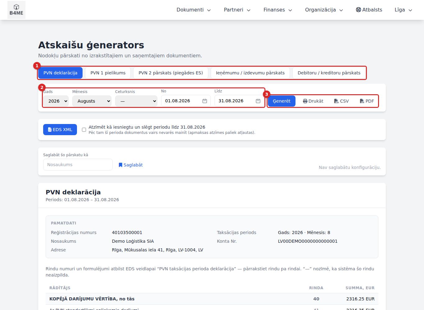Focus the Nosaukums name input field
Image resolution: width=424 pixels, height=310 pixels.
tap(78, 165)
